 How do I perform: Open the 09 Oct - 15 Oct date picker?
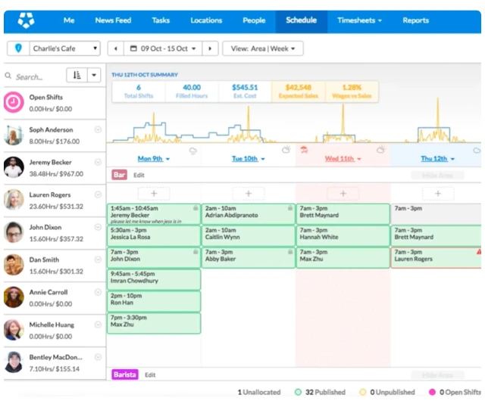pyautogui.click(x=164, y=48)
